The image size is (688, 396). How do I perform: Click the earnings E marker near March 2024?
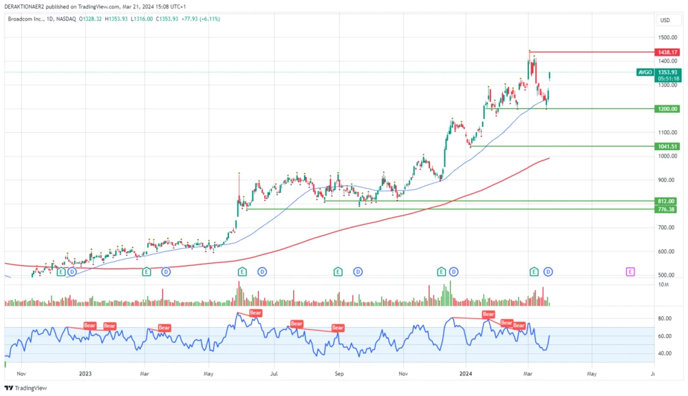coord(534,272)
